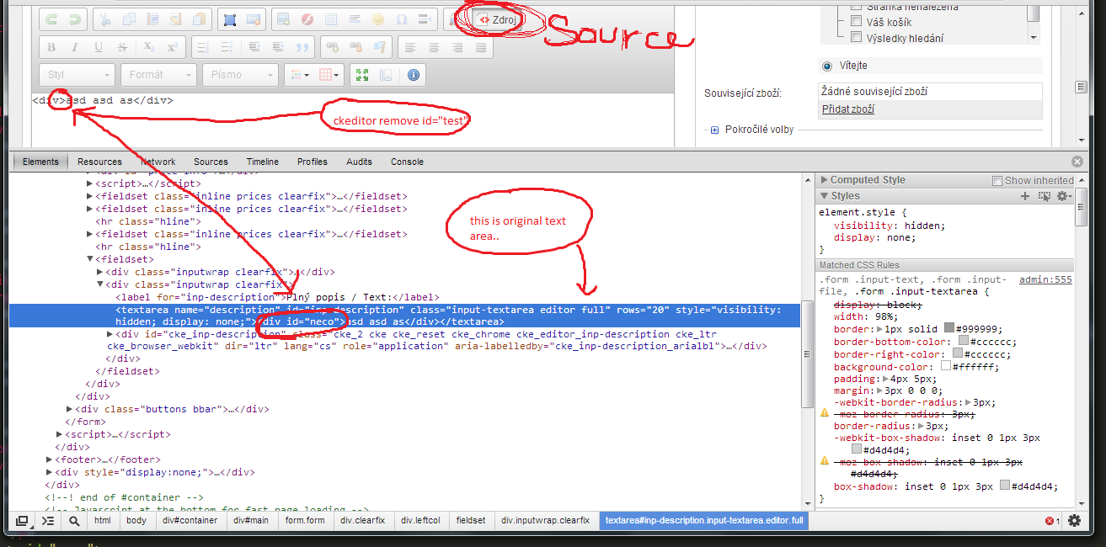The height and width of the screenshot is (547, 1106).
Task: Collapse the fieldset node in DOM tree
Action: [90, 259]
